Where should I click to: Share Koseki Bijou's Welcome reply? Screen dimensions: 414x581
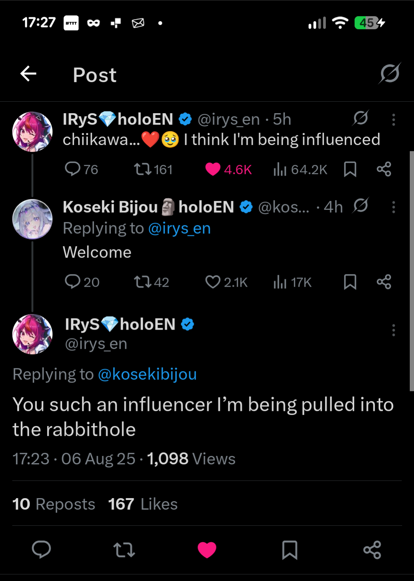[384, 282]
